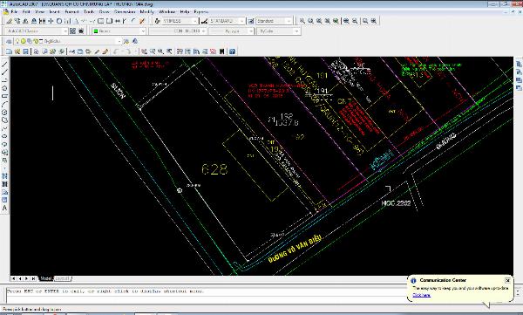Open Workspace Settings icon beside workspace dropdown

tap(72, 31)
